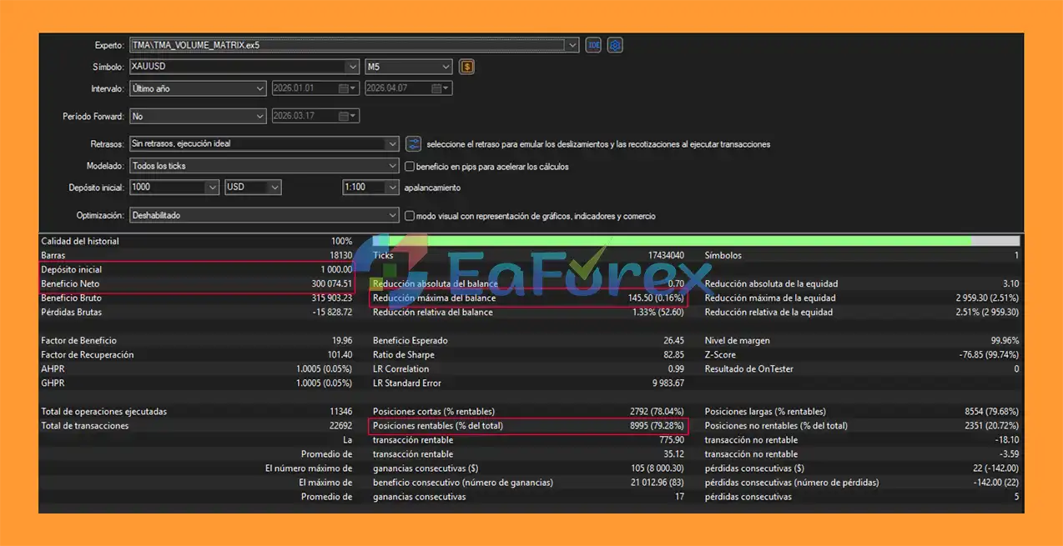Open the Período Forward dropdown
This screenshot has height=546, width=1063.
click(x=259, y=117)
